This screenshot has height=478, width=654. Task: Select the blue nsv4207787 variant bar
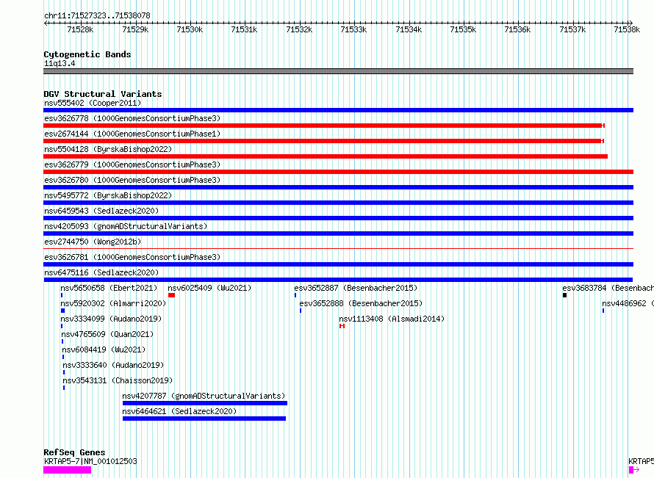pos(205,403)
